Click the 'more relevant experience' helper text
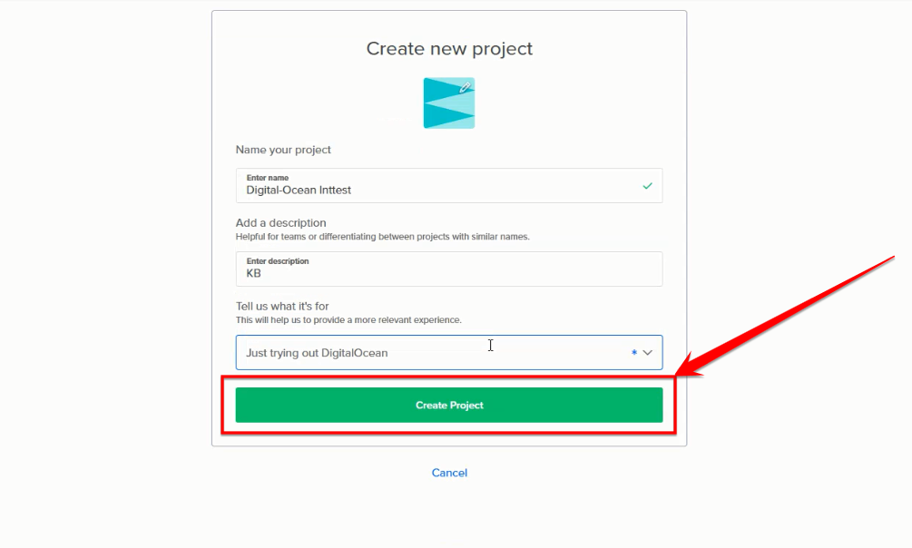The height and width of the screenshot is (548, 912). 348,320
